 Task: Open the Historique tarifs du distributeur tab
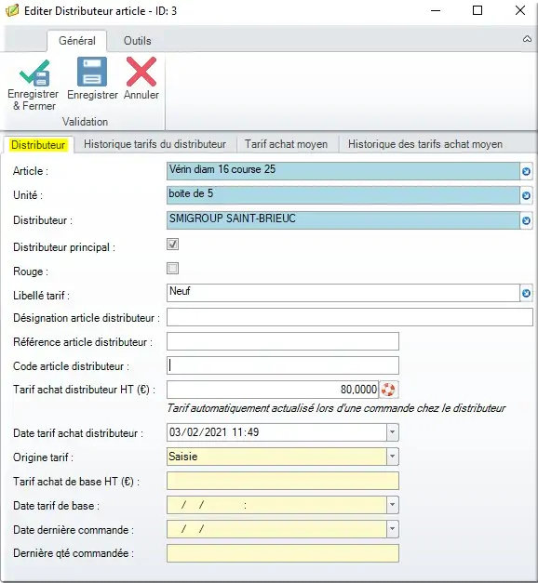(x=155, y=144)
